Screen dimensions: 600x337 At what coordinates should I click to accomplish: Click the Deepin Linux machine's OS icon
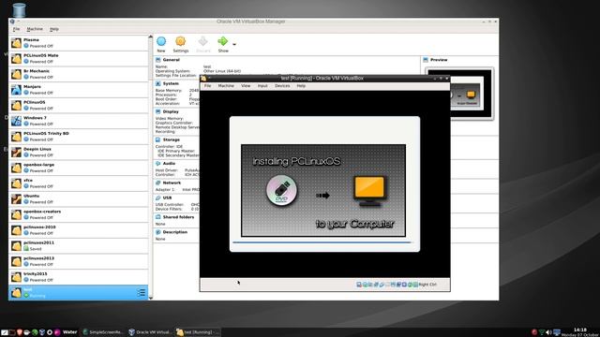click(x=16, y=152)
